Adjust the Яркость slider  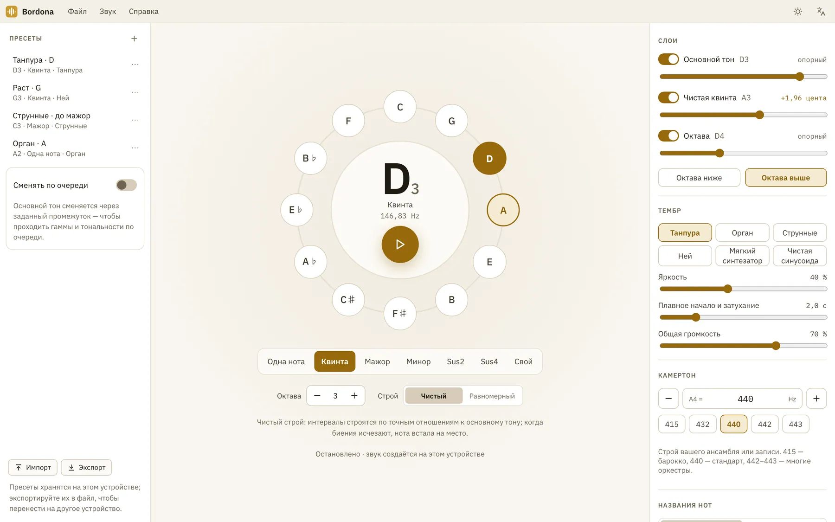pos(743,289)
